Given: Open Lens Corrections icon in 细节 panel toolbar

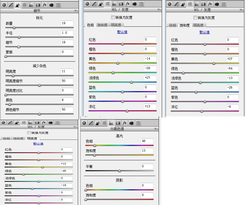Looking at the screenshot, I should click(38, 5).
